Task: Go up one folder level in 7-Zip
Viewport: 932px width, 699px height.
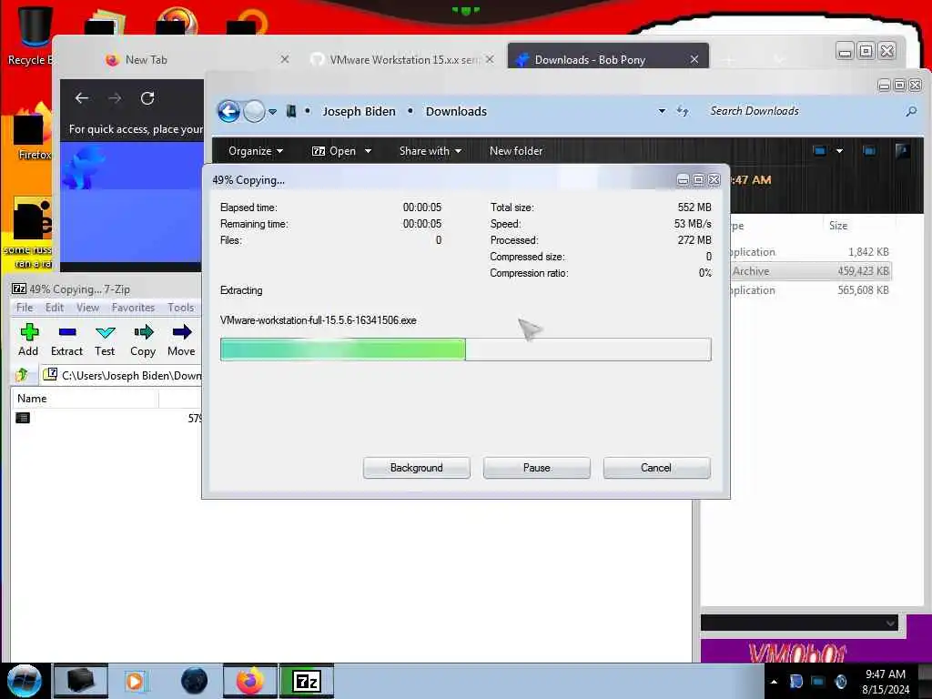Action: point(22,375)
